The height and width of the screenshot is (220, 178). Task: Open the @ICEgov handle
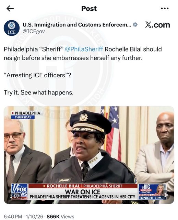34,31
